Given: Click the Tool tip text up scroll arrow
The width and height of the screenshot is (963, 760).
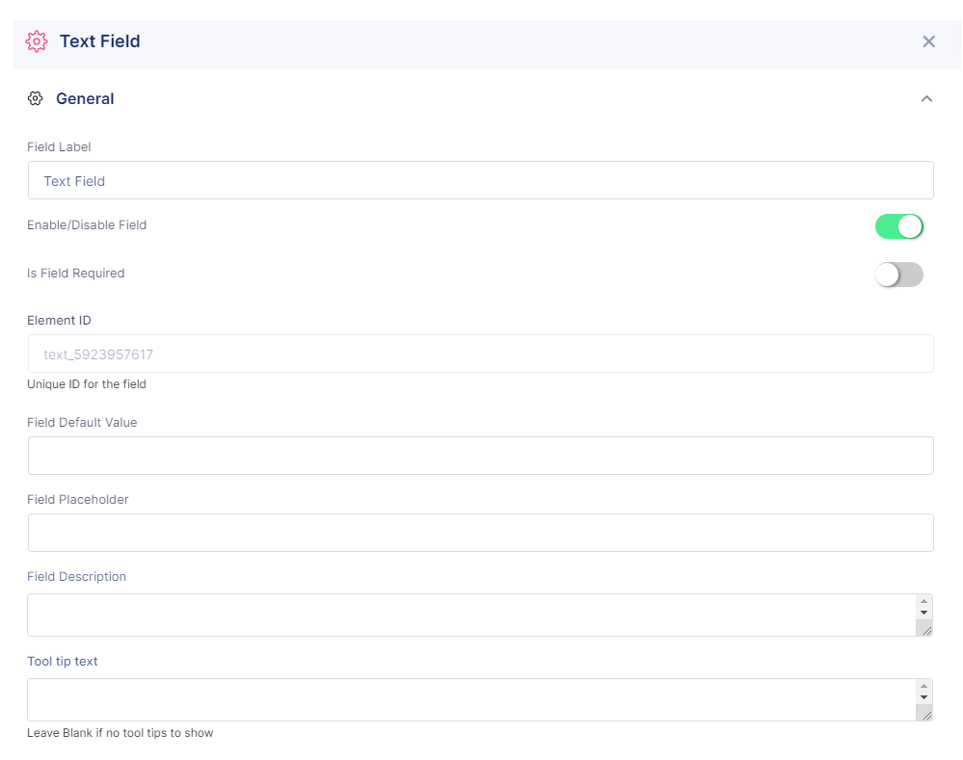Looking at the screenshot, I should coord(923,686).
